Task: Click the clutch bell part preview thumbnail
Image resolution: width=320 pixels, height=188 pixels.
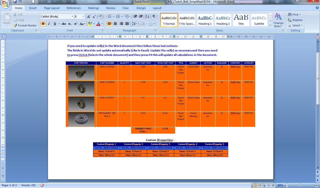Action: pyautogui.click(x=81, y=73)
